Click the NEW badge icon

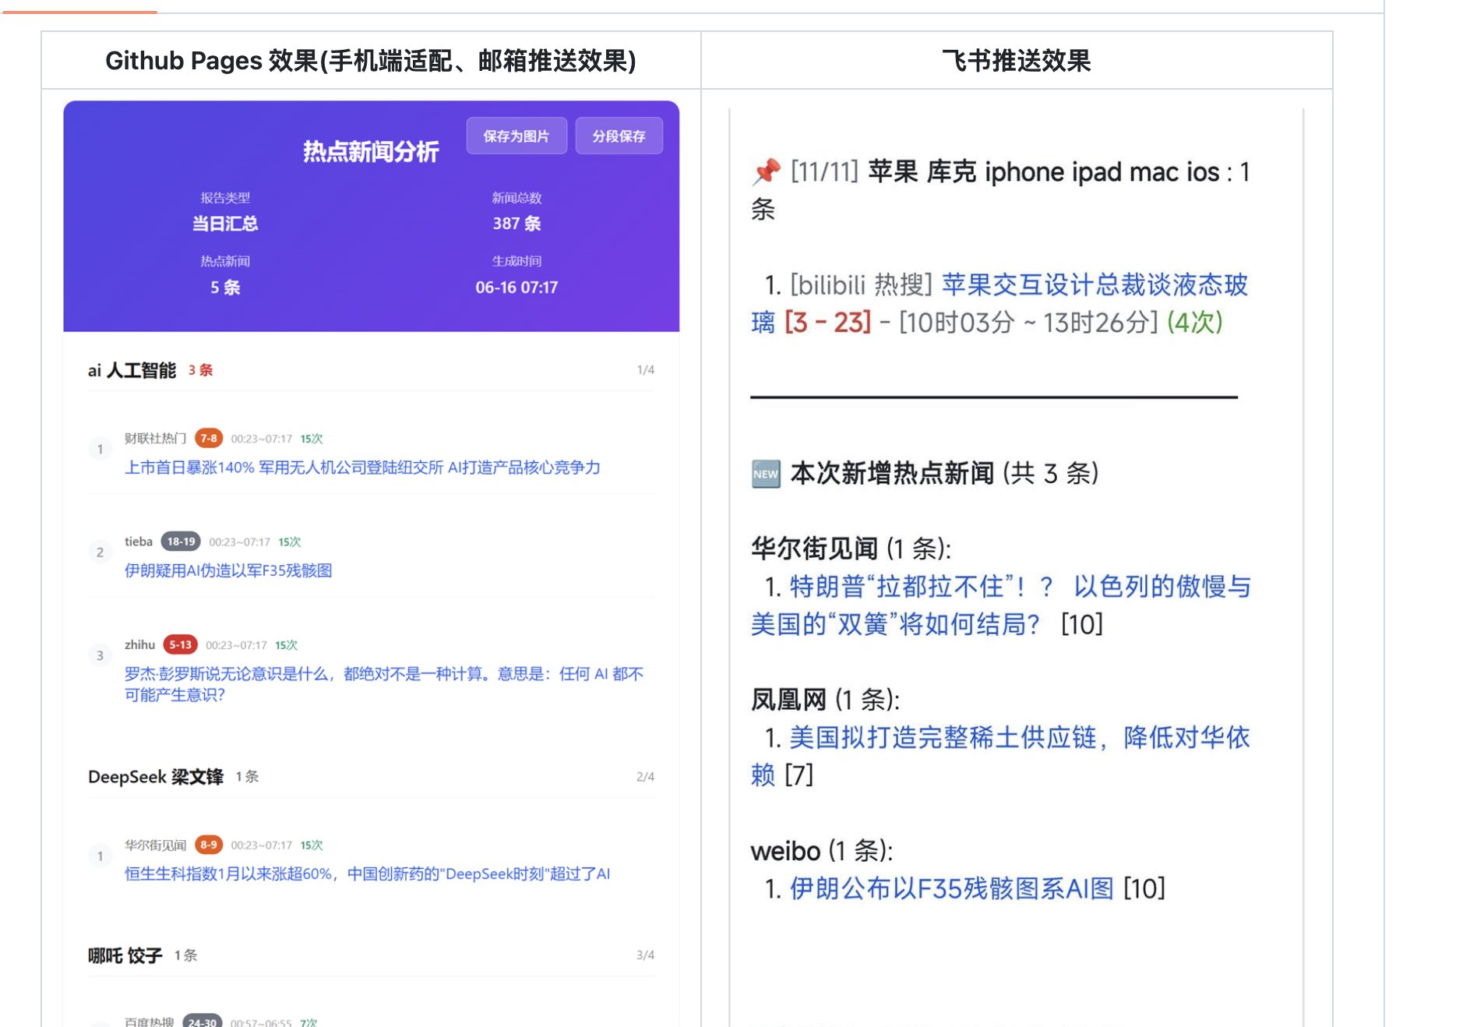[766, 474]
